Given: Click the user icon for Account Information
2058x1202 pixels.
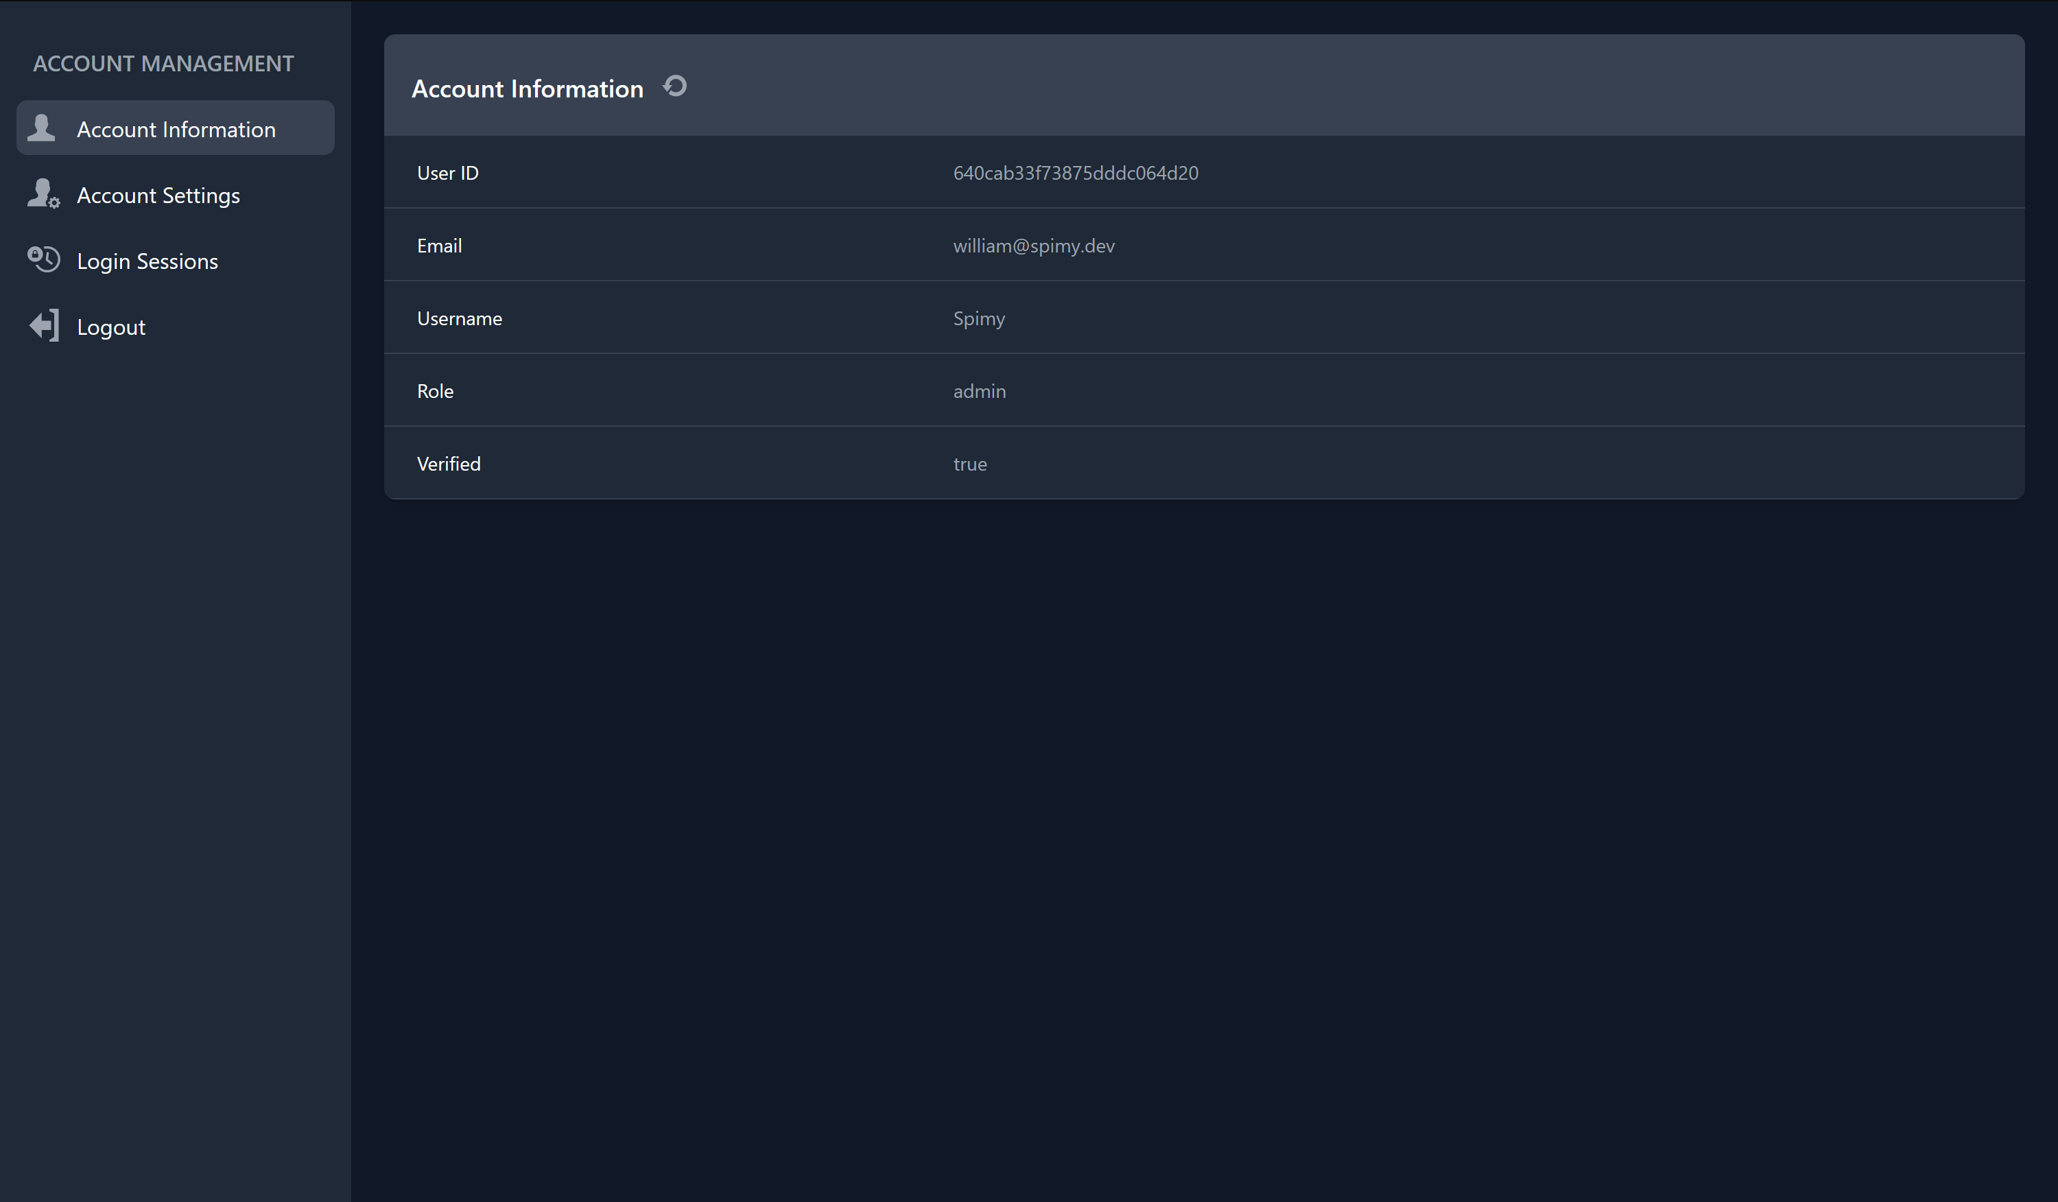Looking at the screenshot, I should (42, 128).
